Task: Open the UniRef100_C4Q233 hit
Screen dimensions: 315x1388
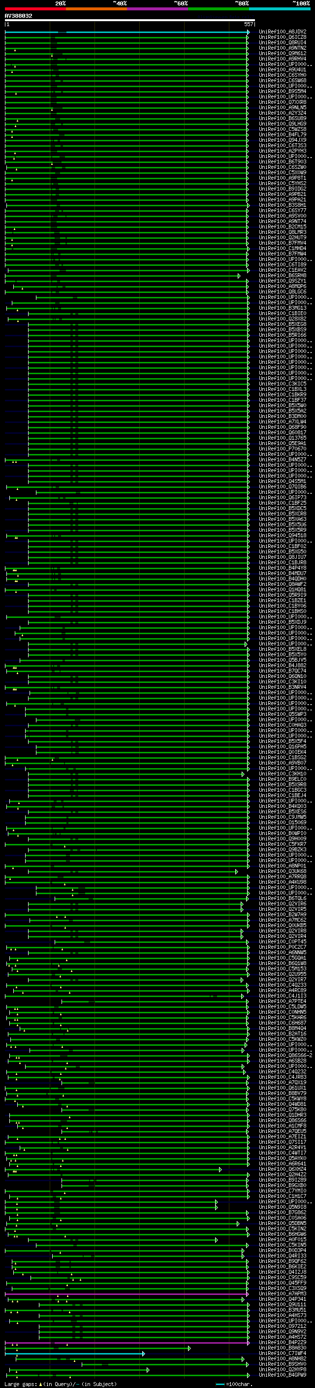Action: (x=283, y=984)
